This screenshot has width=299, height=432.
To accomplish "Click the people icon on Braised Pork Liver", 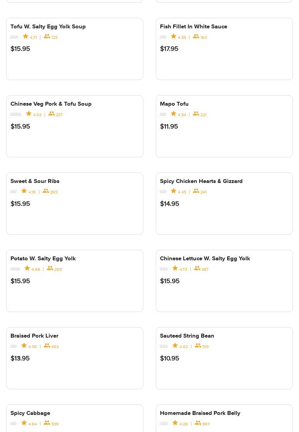I will pos(47,346).
